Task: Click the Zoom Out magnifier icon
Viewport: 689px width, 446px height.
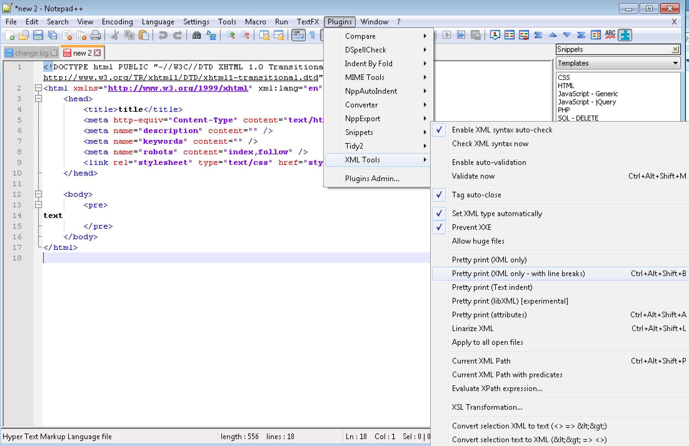Action: pos(245,35)
